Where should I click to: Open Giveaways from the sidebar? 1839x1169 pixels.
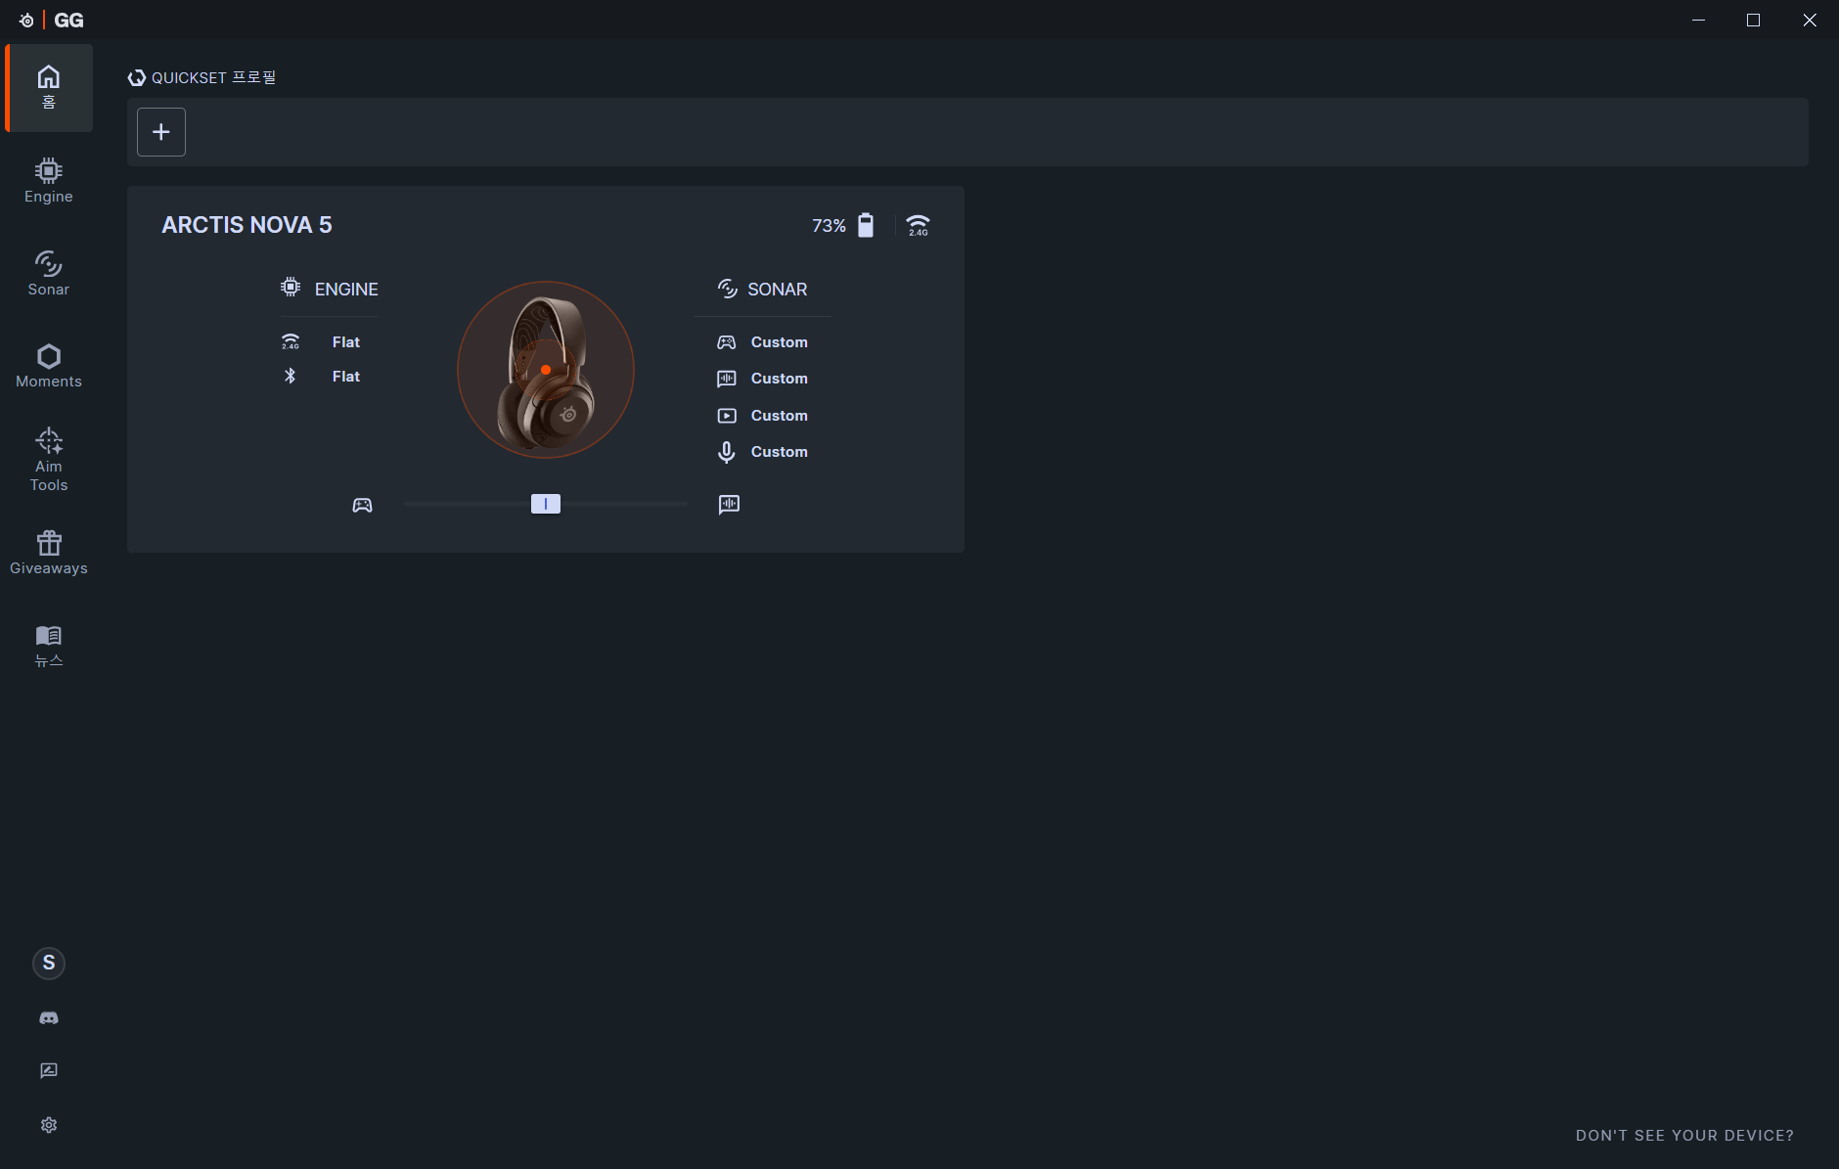49,553
